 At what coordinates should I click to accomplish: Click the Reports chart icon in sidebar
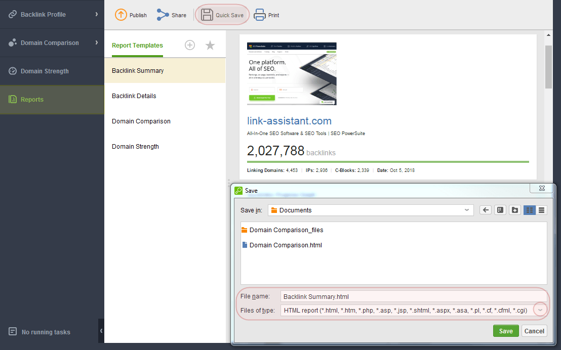point(13,99)
